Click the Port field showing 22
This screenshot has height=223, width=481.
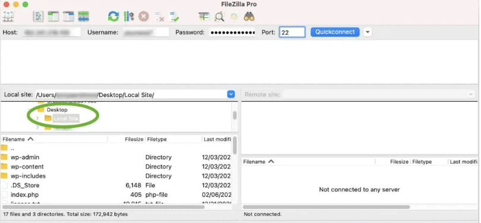pyautogui.click(x=292, y=33)
